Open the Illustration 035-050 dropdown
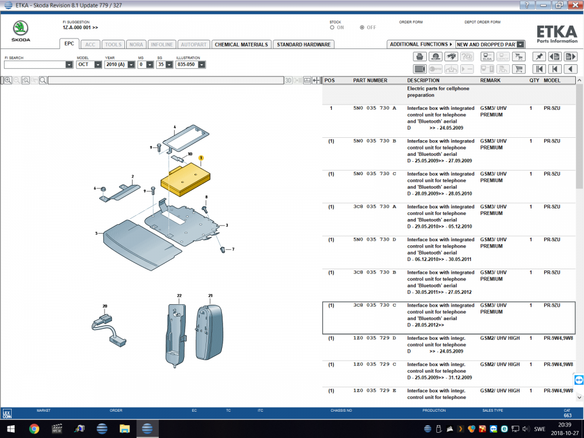 [201, 64]
